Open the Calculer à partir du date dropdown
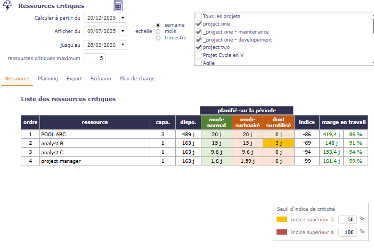This screenshot has width=374, height=249. [123, 18]
